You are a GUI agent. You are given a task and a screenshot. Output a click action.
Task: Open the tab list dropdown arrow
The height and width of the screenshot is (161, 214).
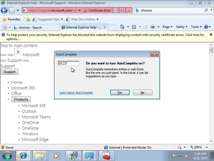[x=10, y=28]
